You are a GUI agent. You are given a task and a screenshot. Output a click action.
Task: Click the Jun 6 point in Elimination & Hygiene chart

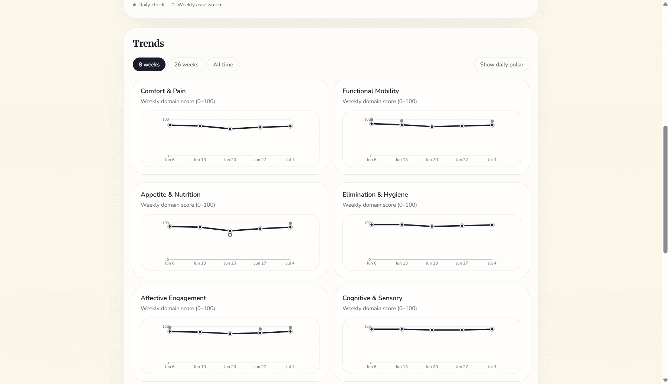[371, 224]
